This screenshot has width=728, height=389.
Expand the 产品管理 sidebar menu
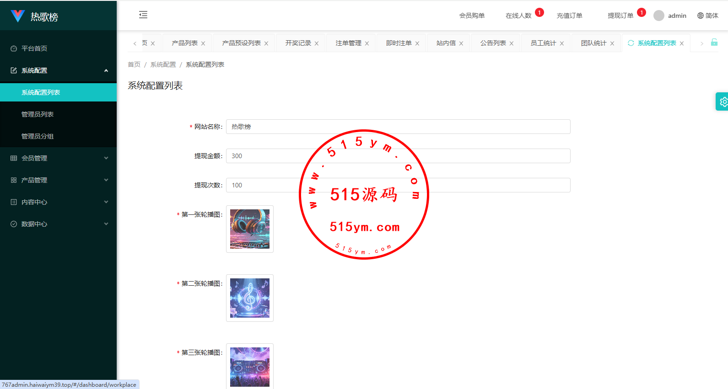[x=58, y=180]
